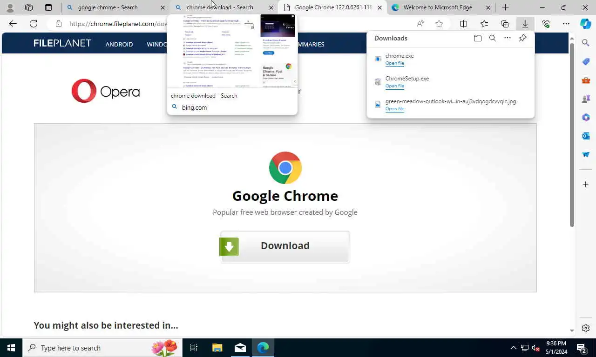Open Browser essentials heart icon
This screenshot has height=357, width=596.
[546, 24]
